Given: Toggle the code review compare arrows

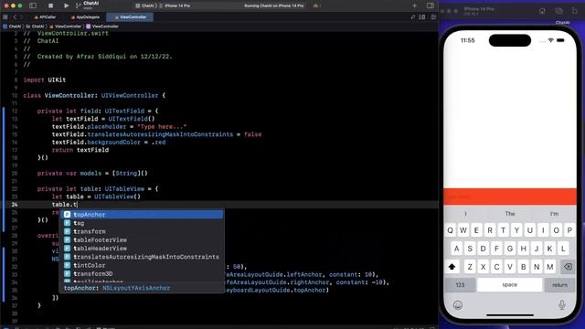Looking at the screenshot, I should [x=412, y=16].
